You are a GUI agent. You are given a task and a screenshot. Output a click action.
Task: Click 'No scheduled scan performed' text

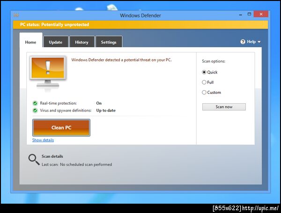[x=86, y=164]
